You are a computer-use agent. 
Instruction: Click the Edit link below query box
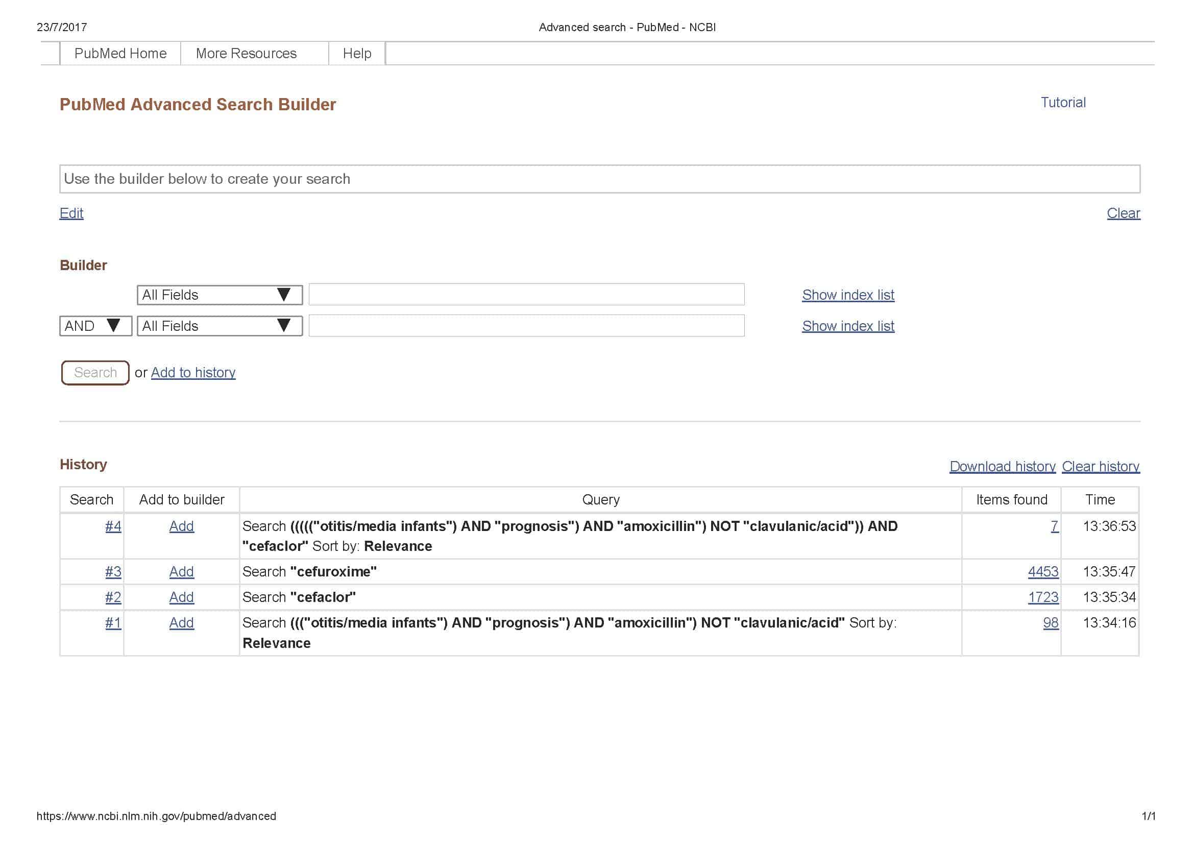tap(71, 213)
